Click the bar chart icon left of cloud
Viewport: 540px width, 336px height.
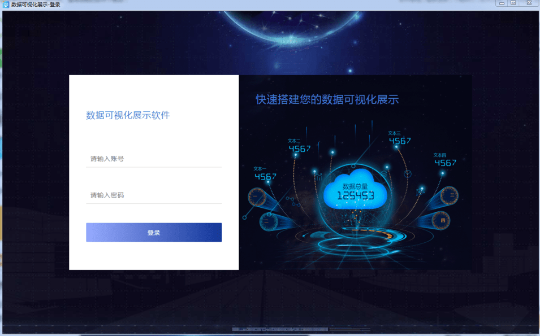pyautogui.click(x=319, y=177)
